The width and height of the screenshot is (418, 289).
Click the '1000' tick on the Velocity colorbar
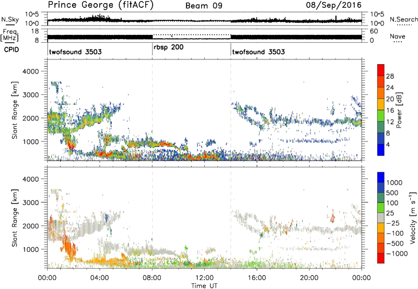pos(394,183)
